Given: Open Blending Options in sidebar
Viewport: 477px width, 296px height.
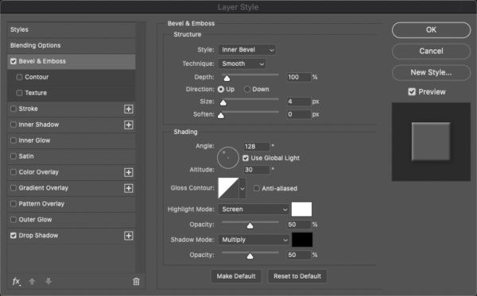Looking at the screenshot, I should [x=72, y=45].
